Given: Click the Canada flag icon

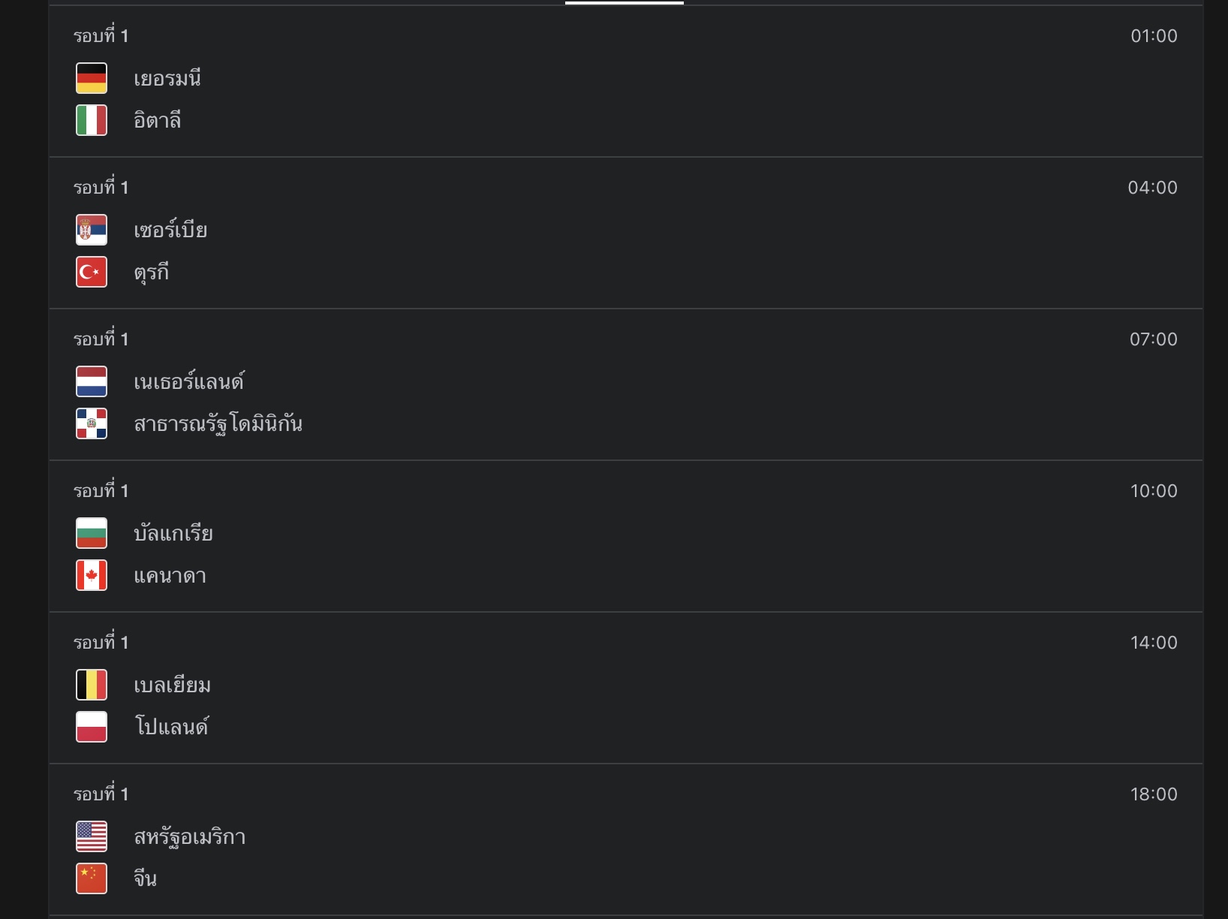Looking at the screenshot, I should [x=92, y=576].
